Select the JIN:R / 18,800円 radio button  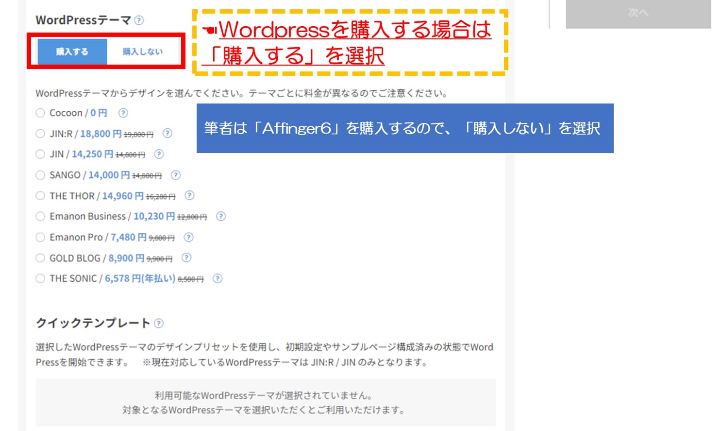[40, 133]
